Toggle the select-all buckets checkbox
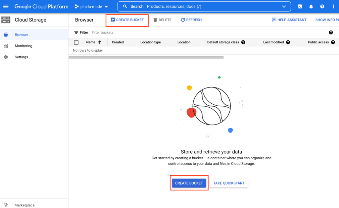The image size is (339, 208). point(76,42)
